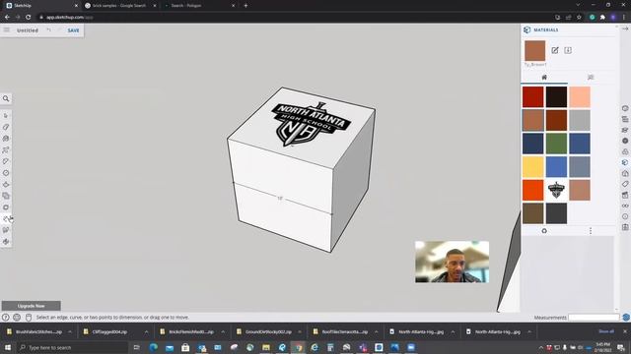This screenshot has height=354, width=631.
Task: Select the Text/Label tool
Action: (6, 230)
